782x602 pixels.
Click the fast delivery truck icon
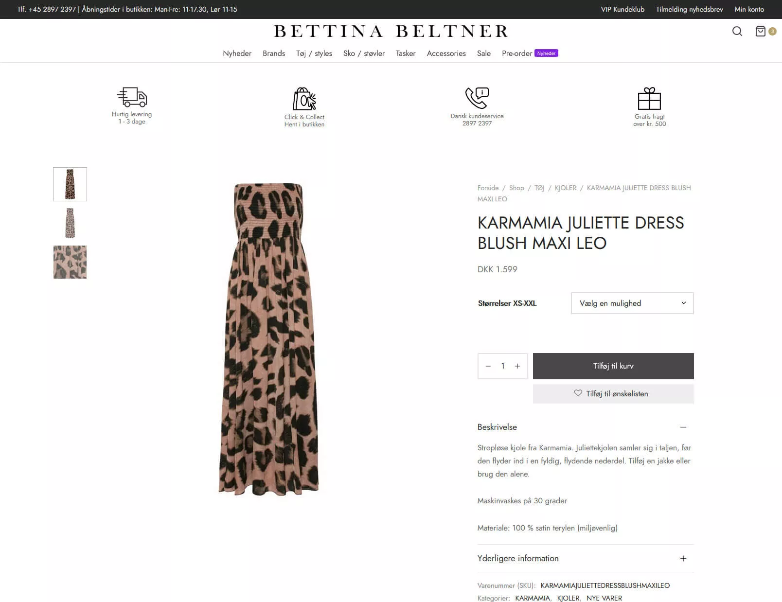[132, 97]
